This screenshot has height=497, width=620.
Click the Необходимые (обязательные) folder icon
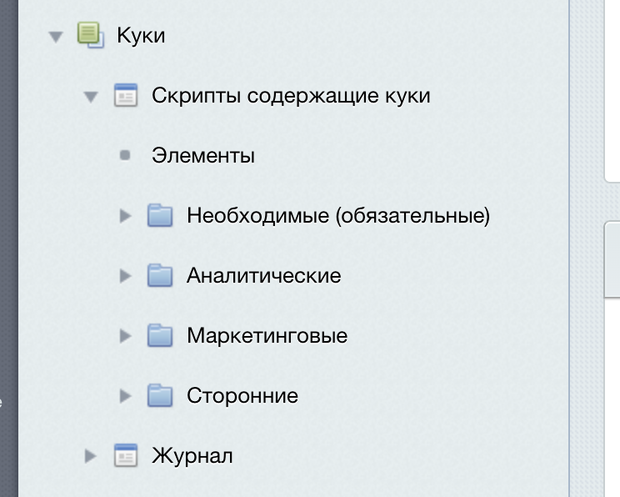point(160,216)
